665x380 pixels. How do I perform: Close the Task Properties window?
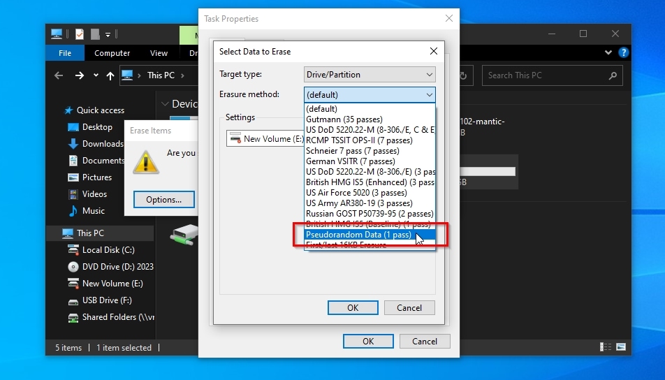(x=448, y=18)
